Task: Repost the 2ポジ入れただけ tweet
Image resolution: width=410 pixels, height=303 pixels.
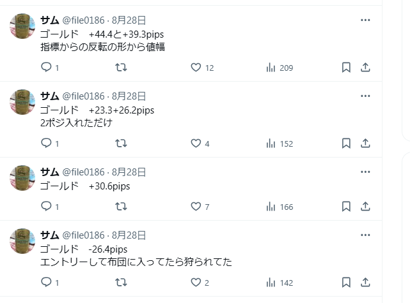Action: [120, 144]
